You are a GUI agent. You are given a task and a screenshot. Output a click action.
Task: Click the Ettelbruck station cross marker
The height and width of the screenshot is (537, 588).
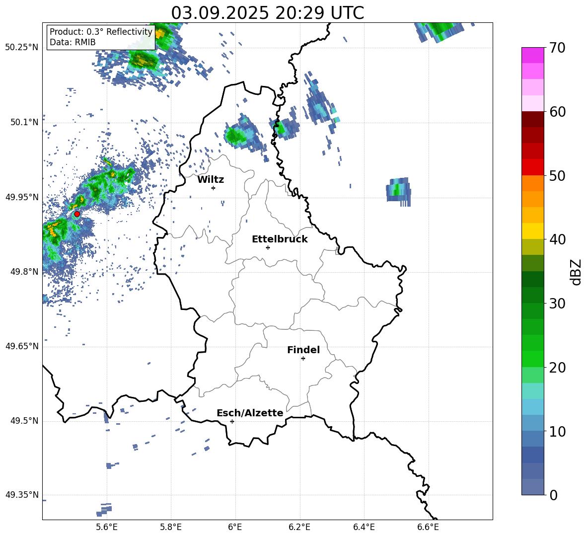click(268, 247)
